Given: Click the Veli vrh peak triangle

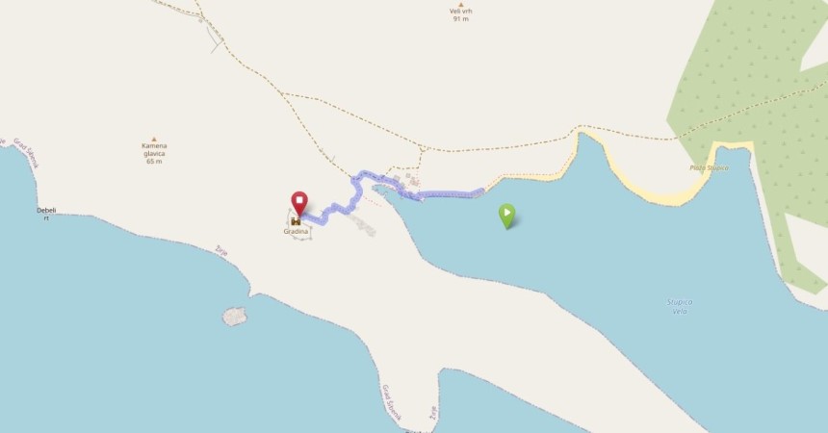Looking at the screenshot, I should pos(461,4).
